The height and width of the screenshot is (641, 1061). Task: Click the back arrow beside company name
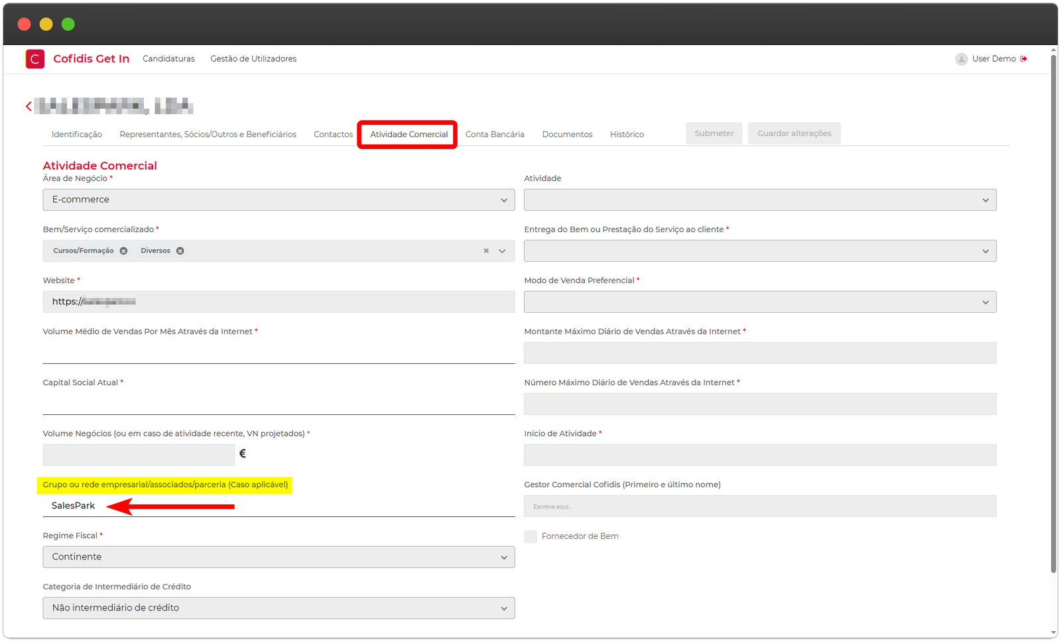(29, 106)
